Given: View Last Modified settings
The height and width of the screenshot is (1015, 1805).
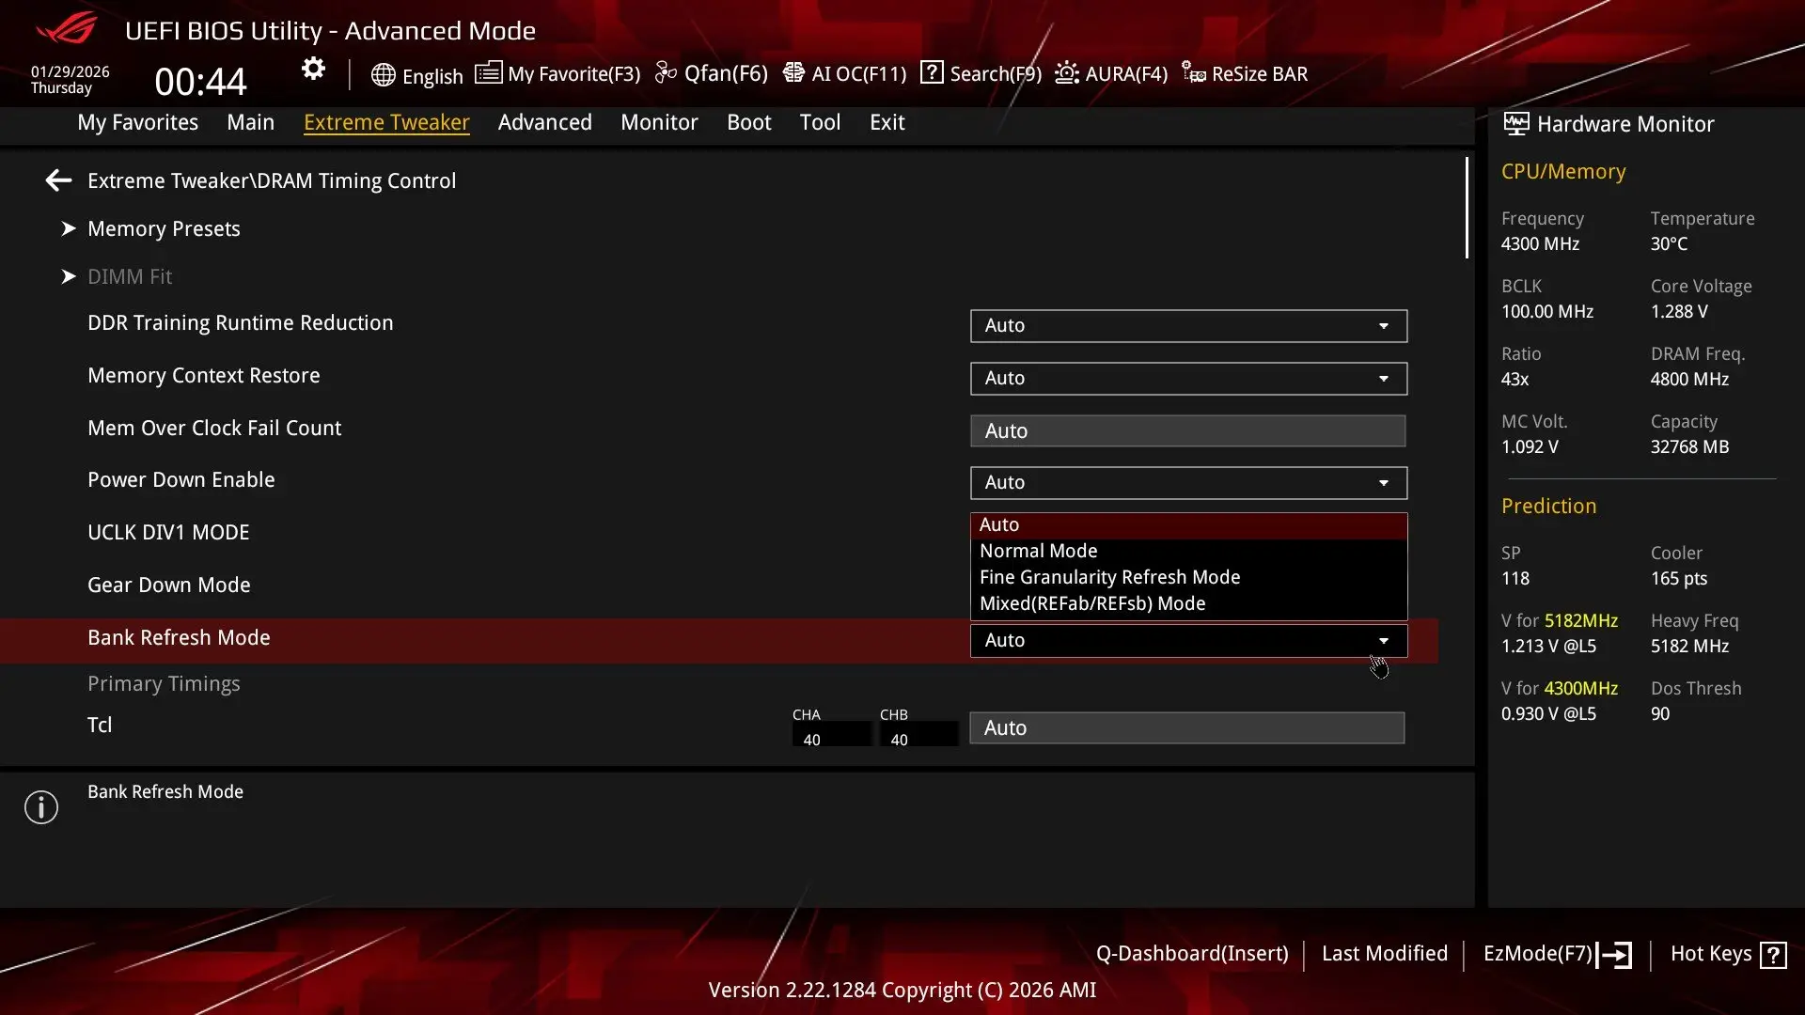Looking at the screenshot, I should [x=1385, y=954].
